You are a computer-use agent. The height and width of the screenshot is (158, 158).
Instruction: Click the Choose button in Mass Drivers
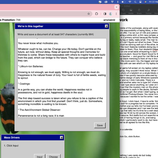pos(53,156)
